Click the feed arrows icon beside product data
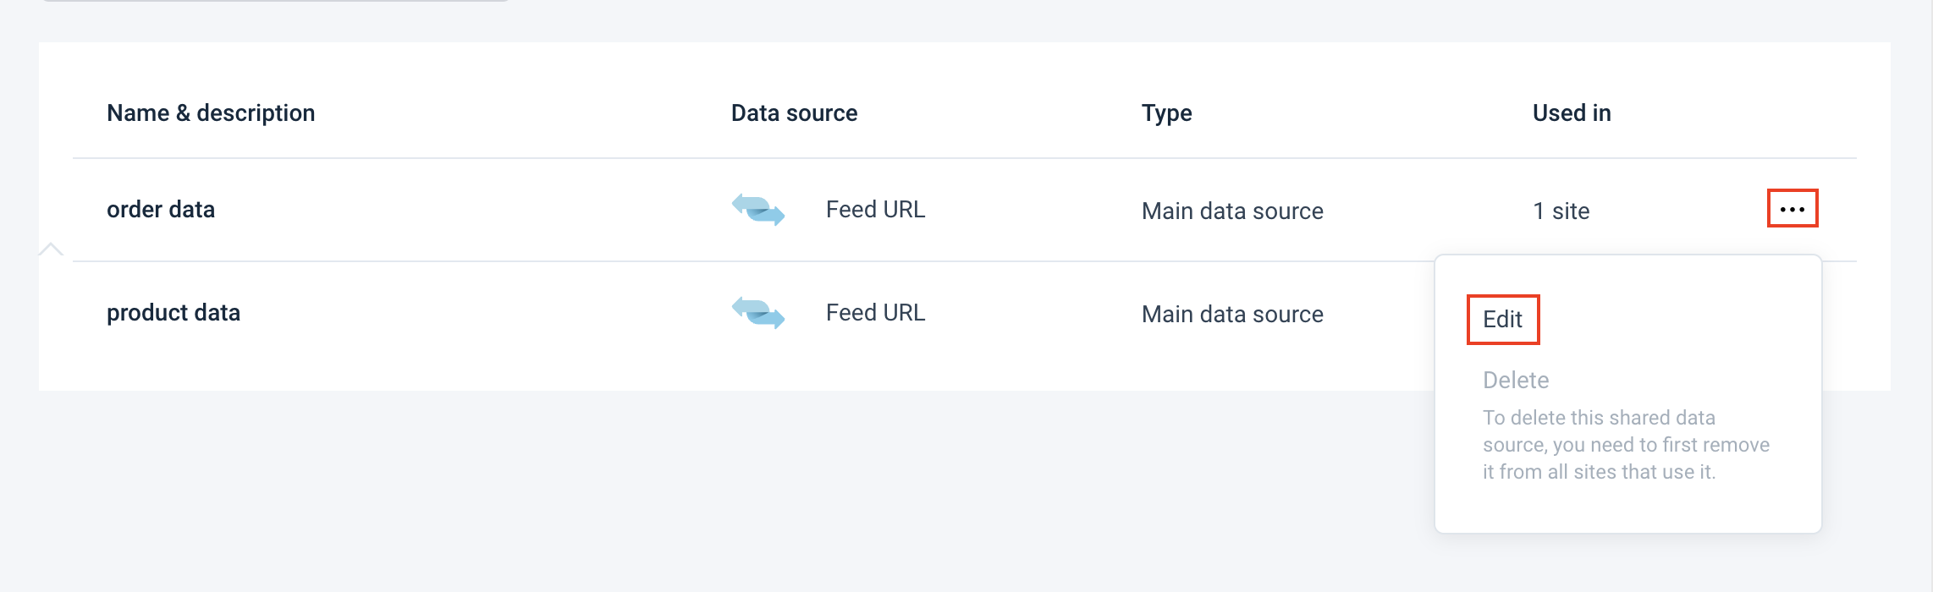 click(x=758, y=313)
